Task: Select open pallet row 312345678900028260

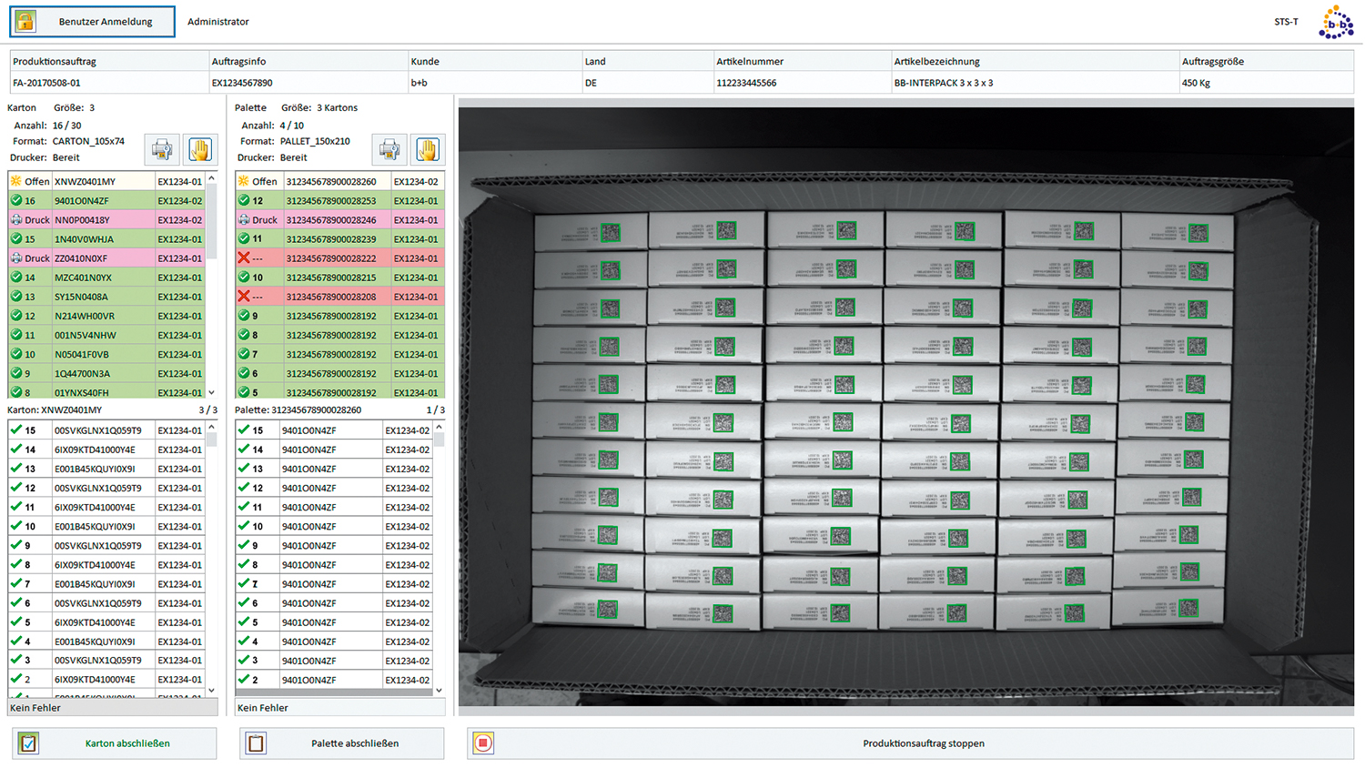Action: tap(330, 182)
